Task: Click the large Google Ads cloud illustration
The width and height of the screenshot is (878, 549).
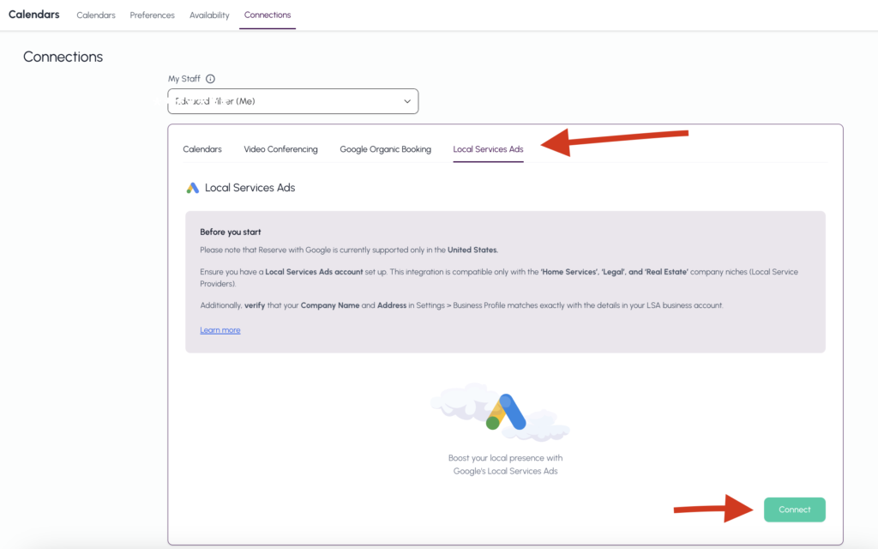Action: pos(500,413)
